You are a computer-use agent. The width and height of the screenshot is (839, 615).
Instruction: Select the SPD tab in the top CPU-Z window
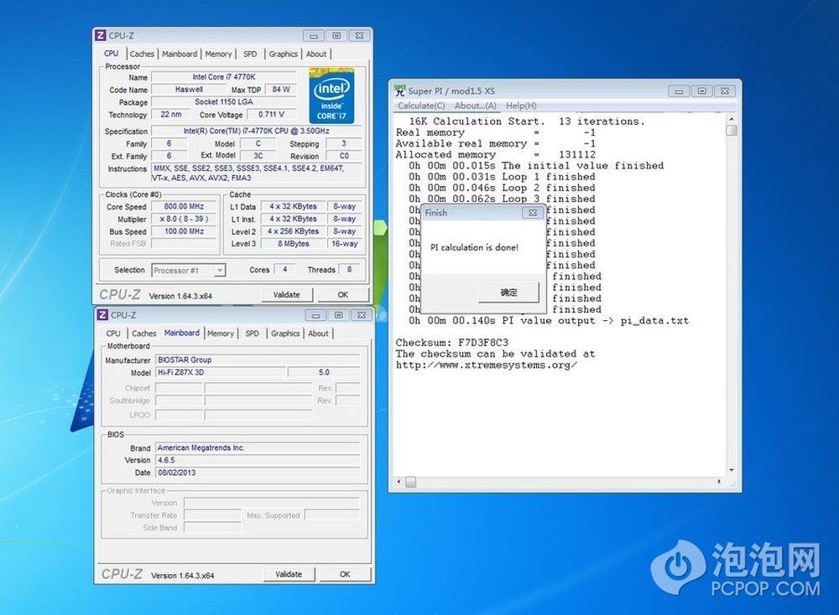250,54
